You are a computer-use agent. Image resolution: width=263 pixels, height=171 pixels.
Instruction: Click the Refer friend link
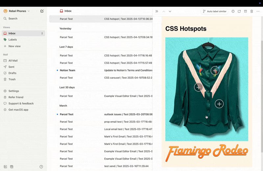tap(16, 97)
